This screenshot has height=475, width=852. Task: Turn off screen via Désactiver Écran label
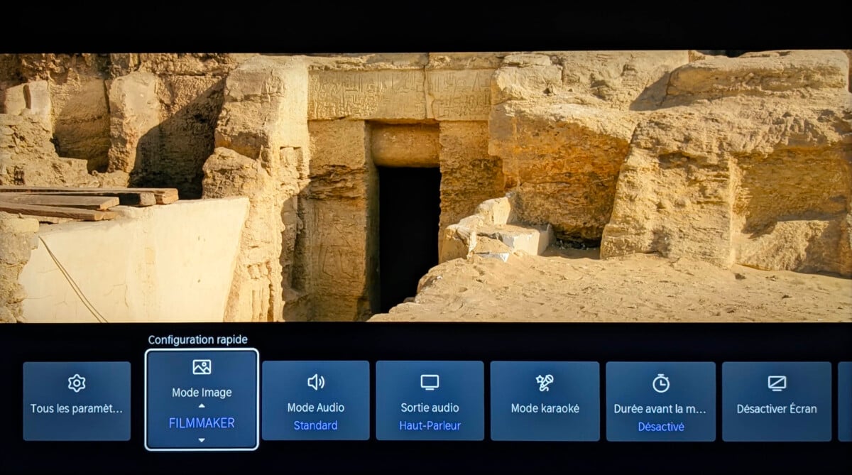click(x=777, y=409)
